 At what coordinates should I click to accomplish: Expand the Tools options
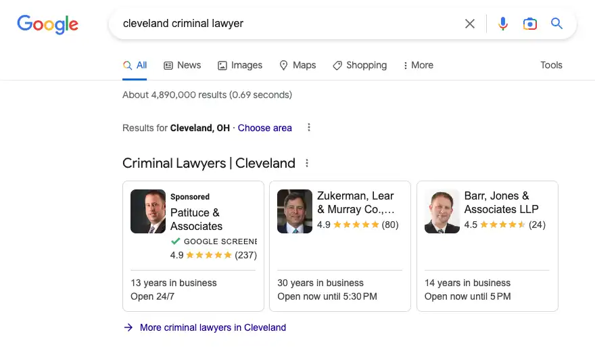pos(551,66)
